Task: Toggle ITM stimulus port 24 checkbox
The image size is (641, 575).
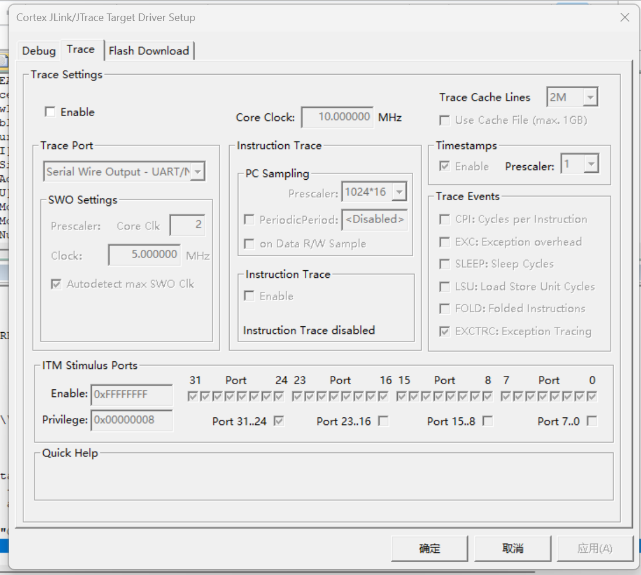Action: pyautogui.click(x=279, y=396)
